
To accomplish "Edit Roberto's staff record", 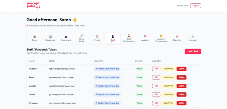I will (156, 69).
